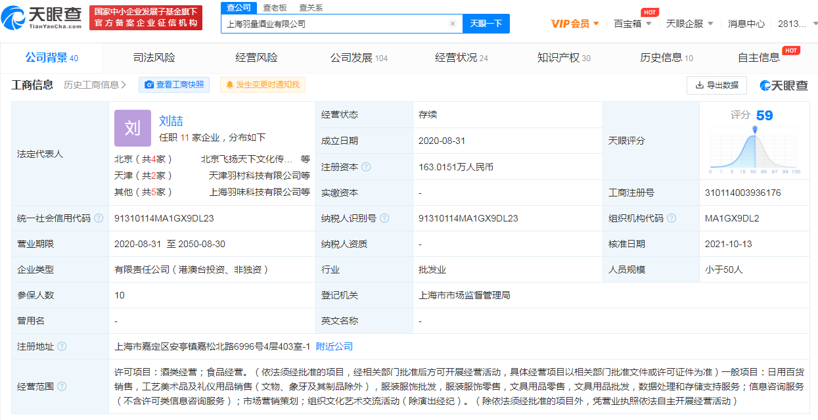Open the 公司背景 tab
The height and width of the screenshot is (420, 818).
(x=52, y=58)
